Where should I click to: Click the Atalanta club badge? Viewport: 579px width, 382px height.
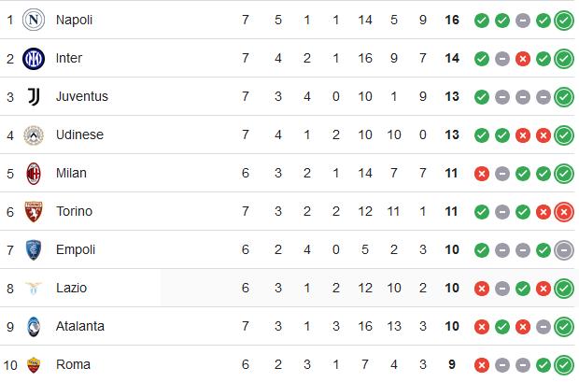point(34,327)
